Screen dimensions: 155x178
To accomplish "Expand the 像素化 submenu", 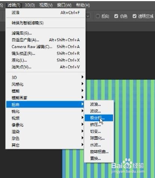I will (x=45, y=125).
